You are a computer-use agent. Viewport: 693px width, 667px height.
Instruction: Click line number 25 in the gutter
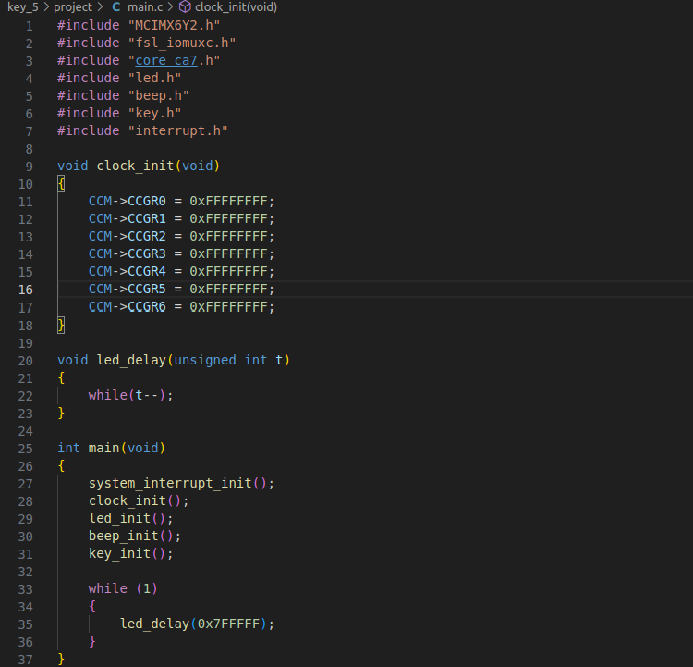pos(26,449)
